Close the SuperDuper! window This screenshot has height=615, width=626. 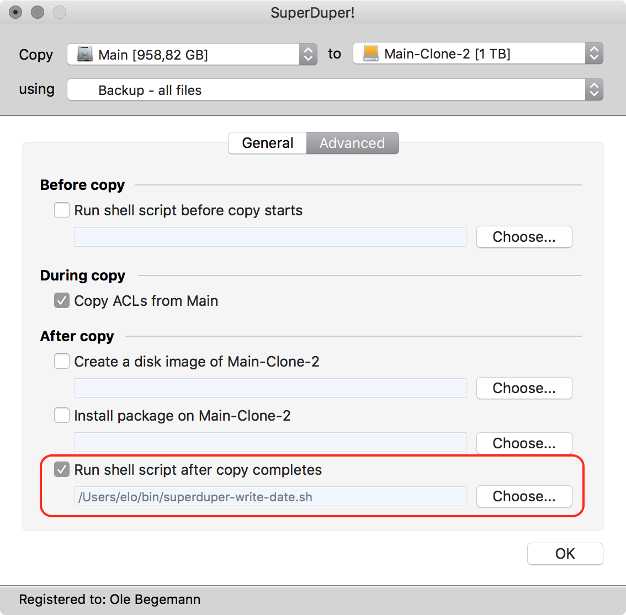pos(15,12)
